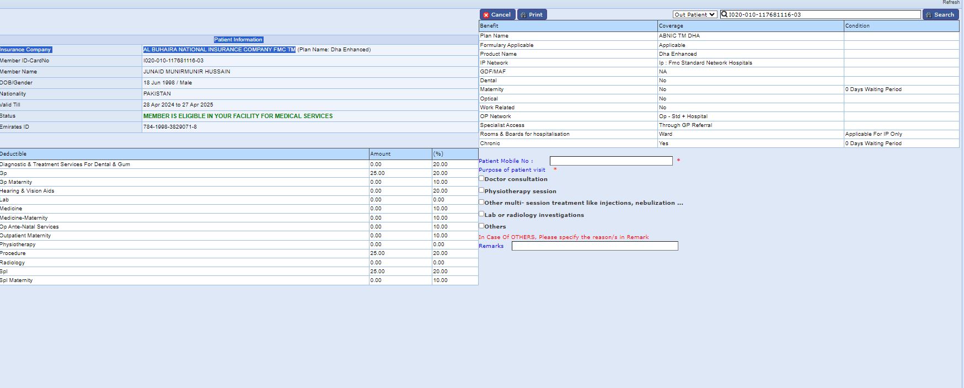Viewport: 964px width, 388px height.
Task: Check the Doctor consultation checkbox
Action: tap(481, 178)
